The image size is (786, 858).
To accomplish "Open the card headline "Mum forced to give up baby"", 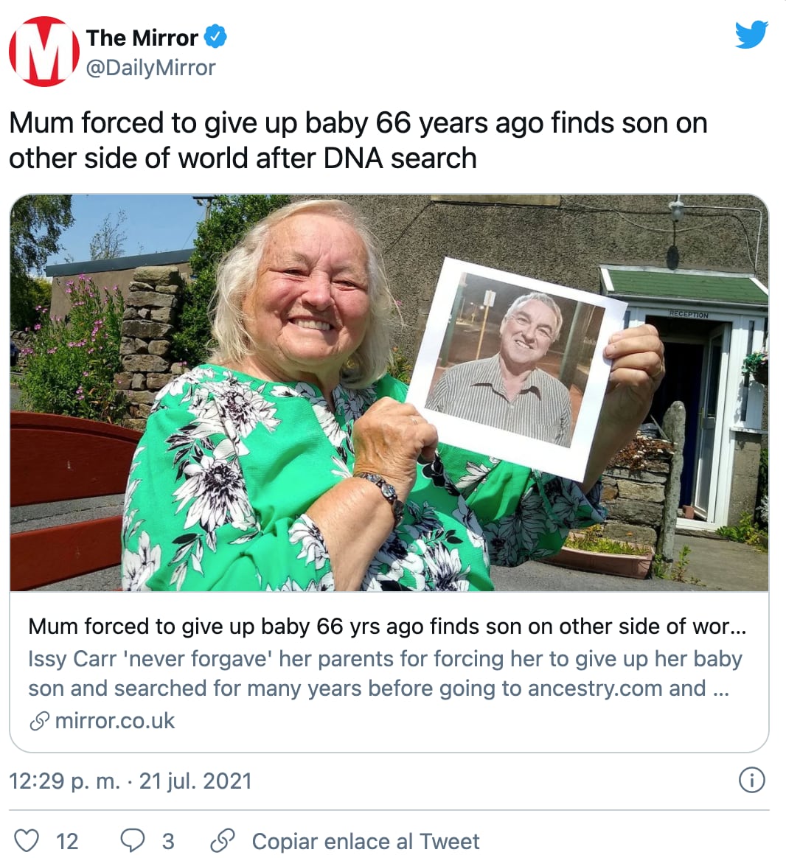I will click(387, 627).
